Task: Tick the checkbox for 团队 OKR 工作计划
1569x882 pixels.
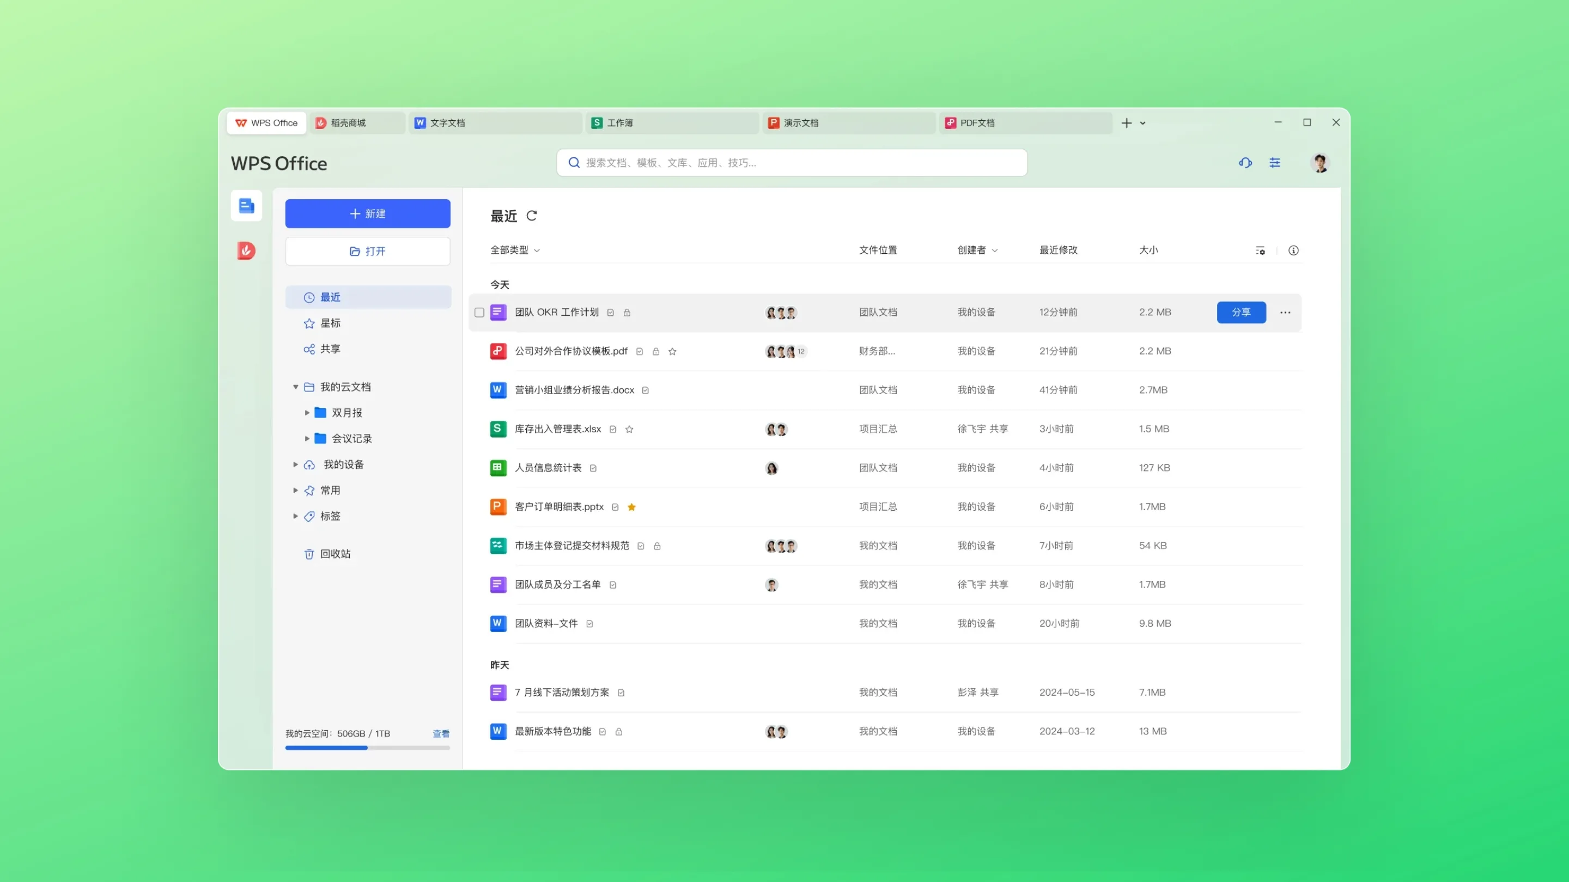Action: [479, 313]
